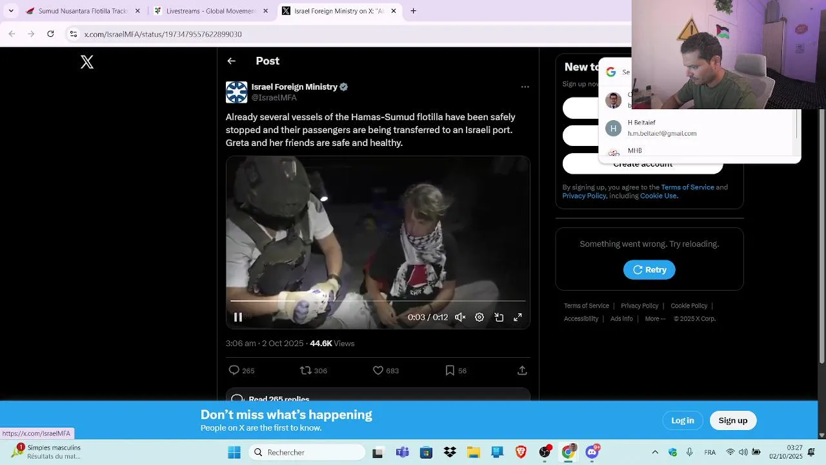
Task: Open OBS Studio from taskbar
Action: (x=545, y=452)
